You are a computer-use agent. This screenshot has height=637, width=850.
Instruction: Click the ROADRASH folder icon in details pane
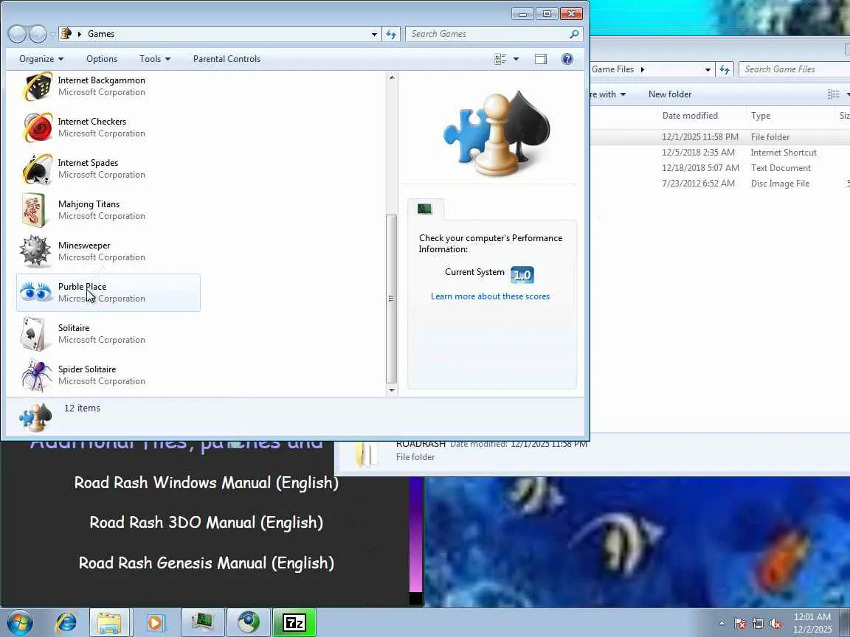(367, 454)
